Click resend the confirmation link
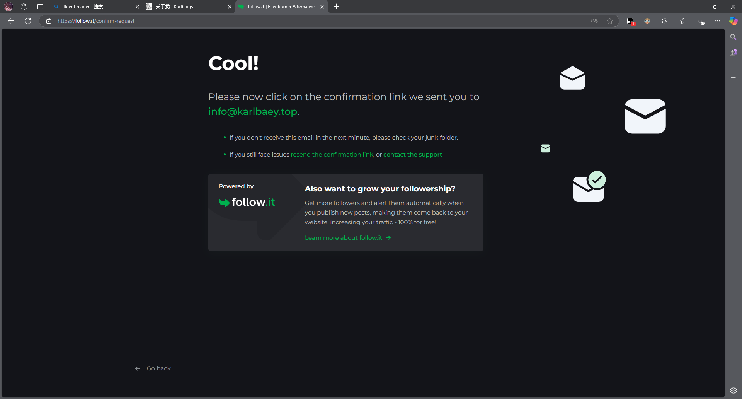Viewport: 742px width, 399px height. (x=332, y=155)
